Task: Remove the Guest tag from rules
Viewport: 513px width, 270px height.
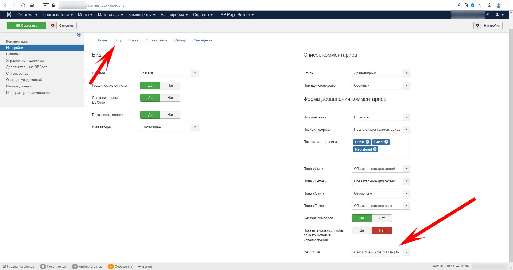Action: [x=386, y=142]
